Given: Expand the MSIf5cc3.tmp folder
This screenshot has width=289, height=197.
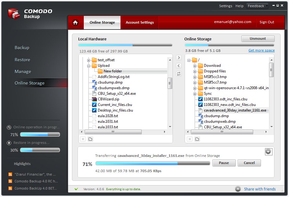Looking at the screenshot, I should tap(195, 77).
